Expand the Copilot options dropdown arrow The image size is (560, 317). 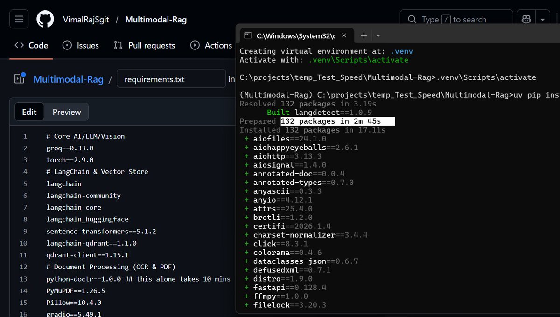[542, 19]
